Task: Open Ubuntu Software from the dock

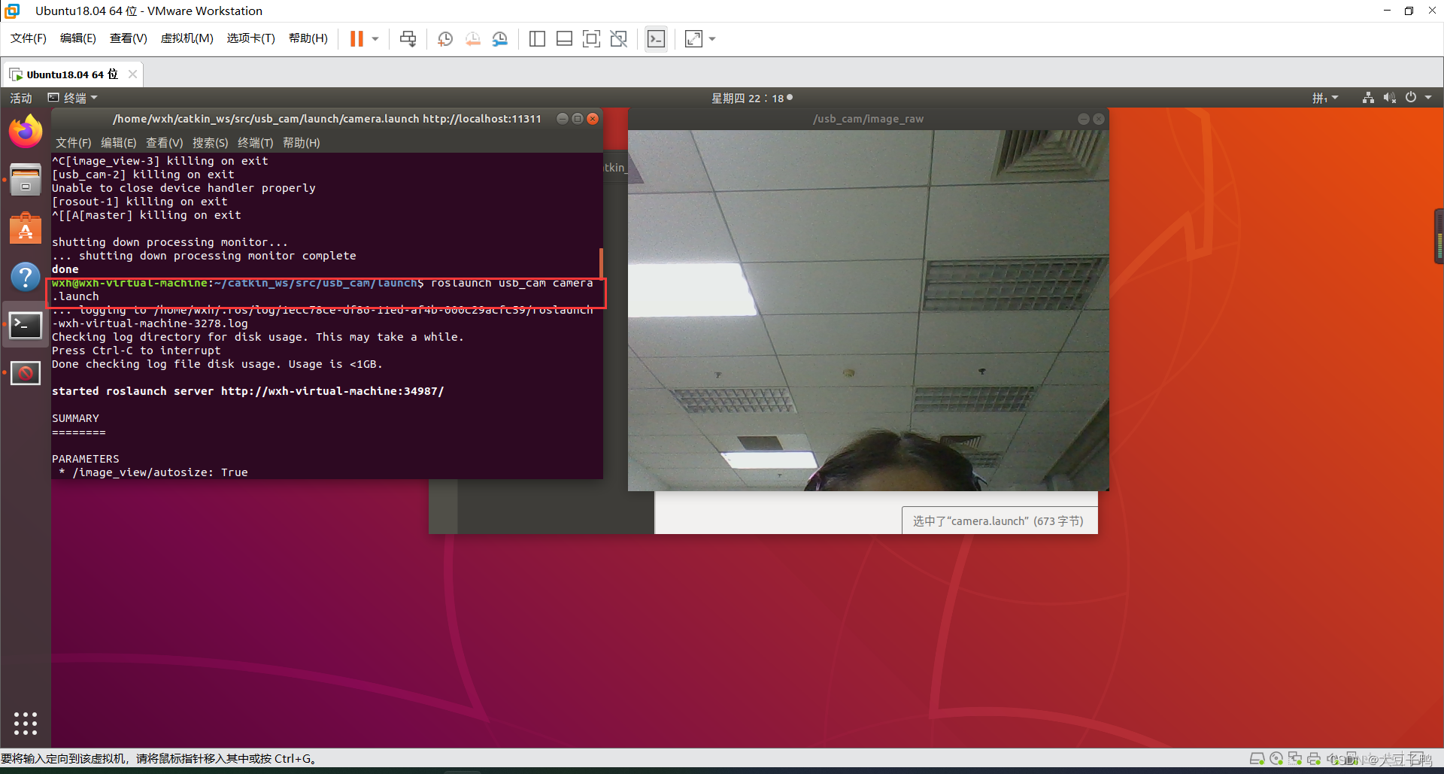Action: (26, 228)
